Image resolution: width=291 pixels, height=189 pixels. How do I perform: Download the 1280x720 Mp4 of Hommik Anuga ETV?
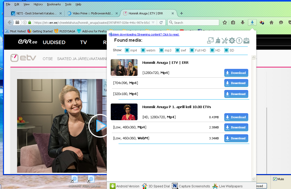point(236,73)
